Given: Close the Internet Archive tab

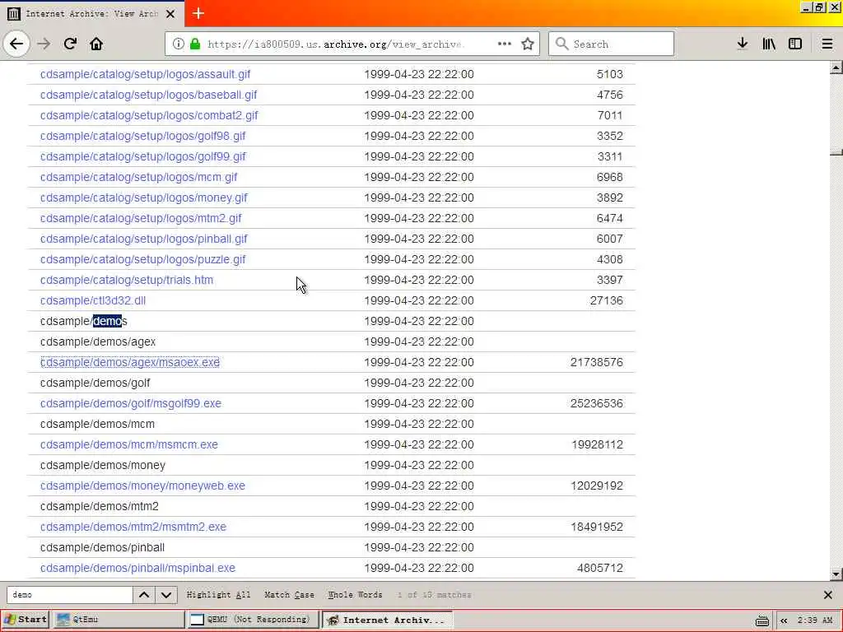Looking at the screenshot, I should (x=170, y=14).
